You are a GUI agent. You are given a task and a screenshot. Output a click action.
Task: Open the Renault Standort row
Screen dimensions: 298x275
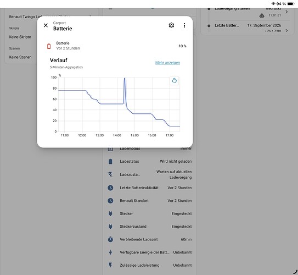149,201
